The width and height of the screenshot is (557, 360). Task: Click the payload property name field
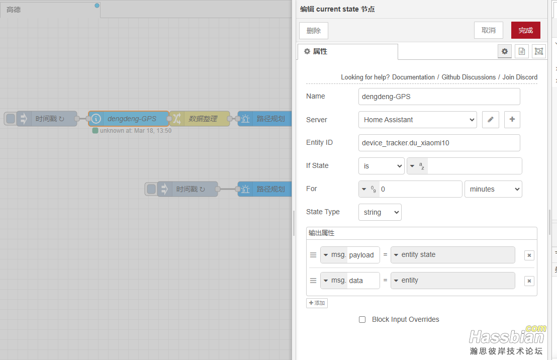(363, 255)
